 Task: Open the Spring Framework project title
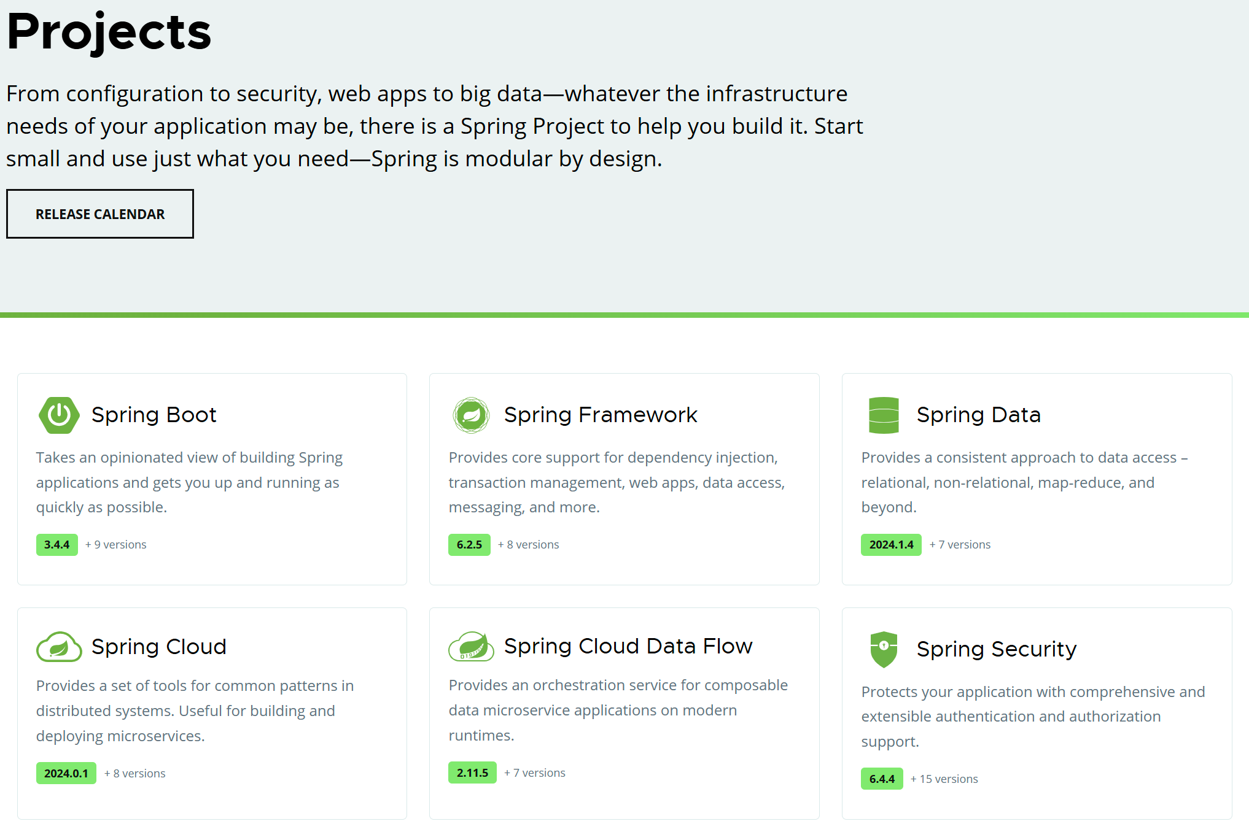tap(600, 415)
